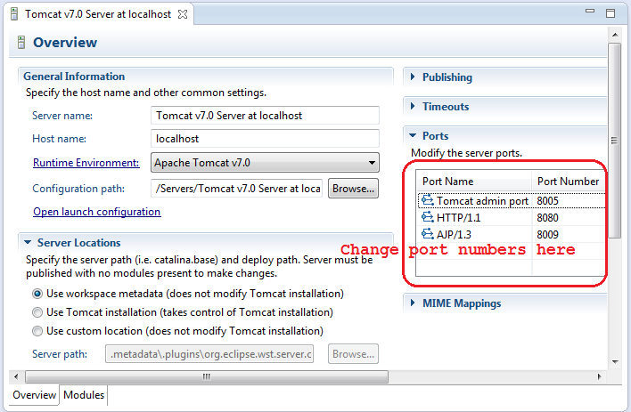This screenshot has height=412, width=631.
Task: Expand the Timeouts section
Action: pyautogui.click(x=413, y=106)
